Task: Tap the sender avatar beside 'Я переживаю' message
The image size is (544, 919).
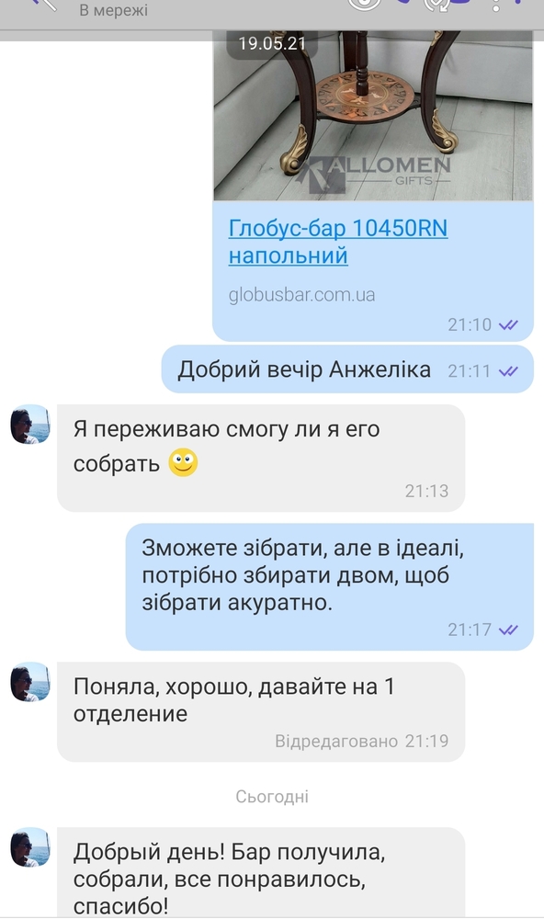Action: point(30,424)
